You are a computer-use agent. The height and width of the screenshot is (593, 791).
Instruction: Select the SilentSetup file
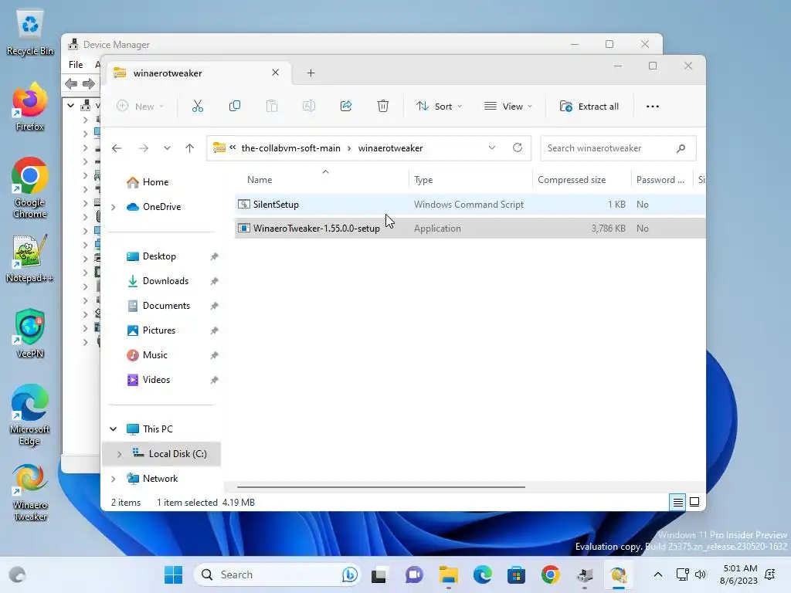(469, 204)
